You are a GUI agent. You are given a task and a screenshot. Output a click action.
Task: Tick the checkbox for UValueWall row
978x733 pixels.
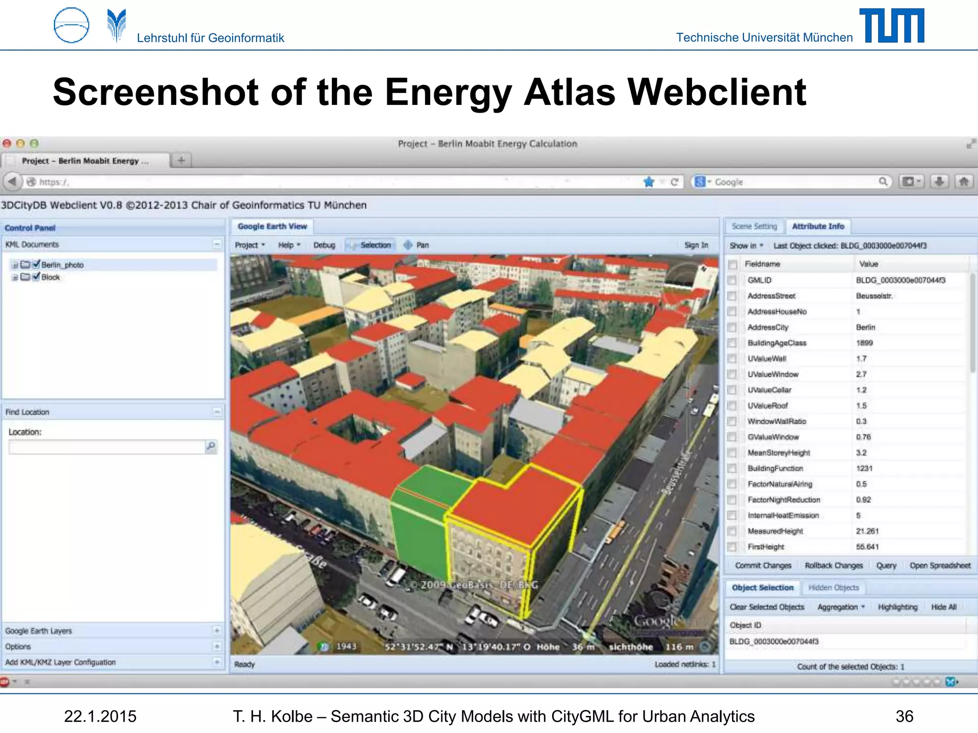click(x=732, y=359)
